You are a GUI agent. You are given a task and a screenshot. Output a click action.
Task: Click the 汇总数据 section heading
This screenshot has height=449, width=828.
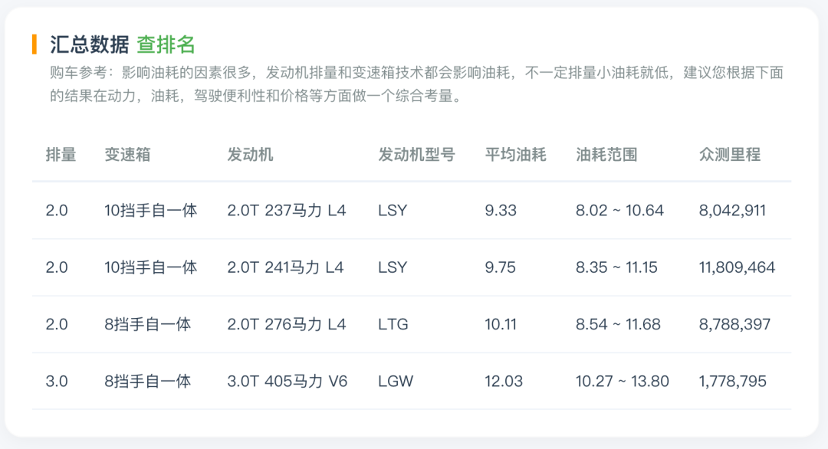tap(89, 45)
